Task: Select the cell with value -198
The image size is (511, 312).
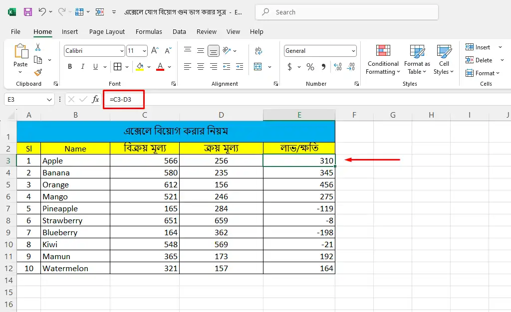Action: tap(299, 232)
